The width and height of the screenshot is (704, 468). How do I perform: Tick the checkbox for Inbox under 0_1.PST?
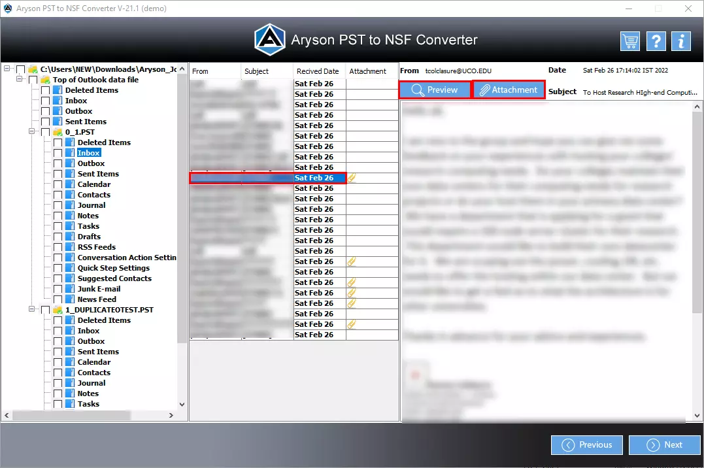[x=58, y=153]
